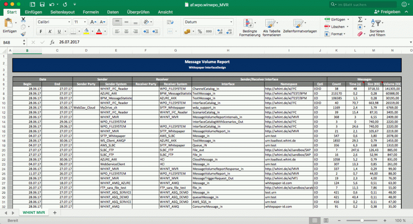Click the Paste (Einfügen) clipboard icon
Screen dimensions: 413x224
[8, 23]
